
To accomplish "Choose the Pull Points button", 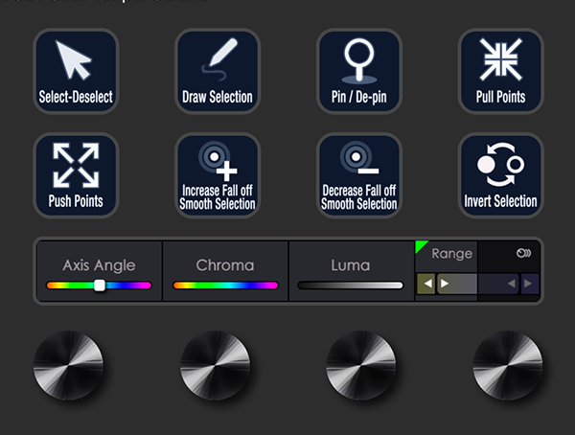I will coord(500,72).
